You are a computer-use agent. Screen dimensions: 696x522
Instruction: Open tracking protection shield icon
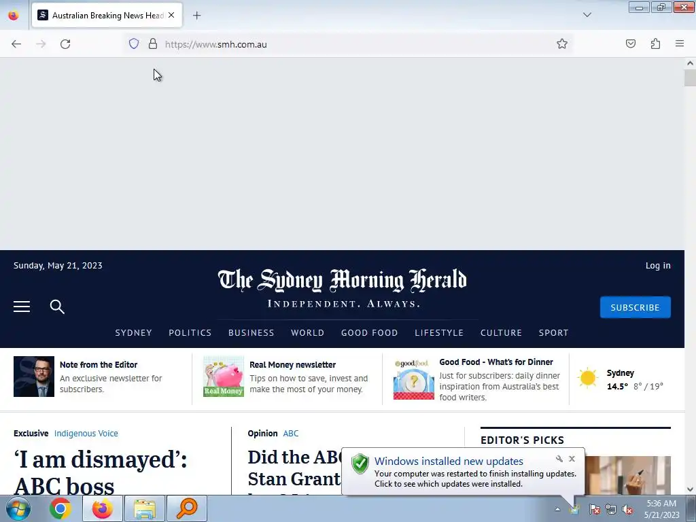[x=134, y=43]
